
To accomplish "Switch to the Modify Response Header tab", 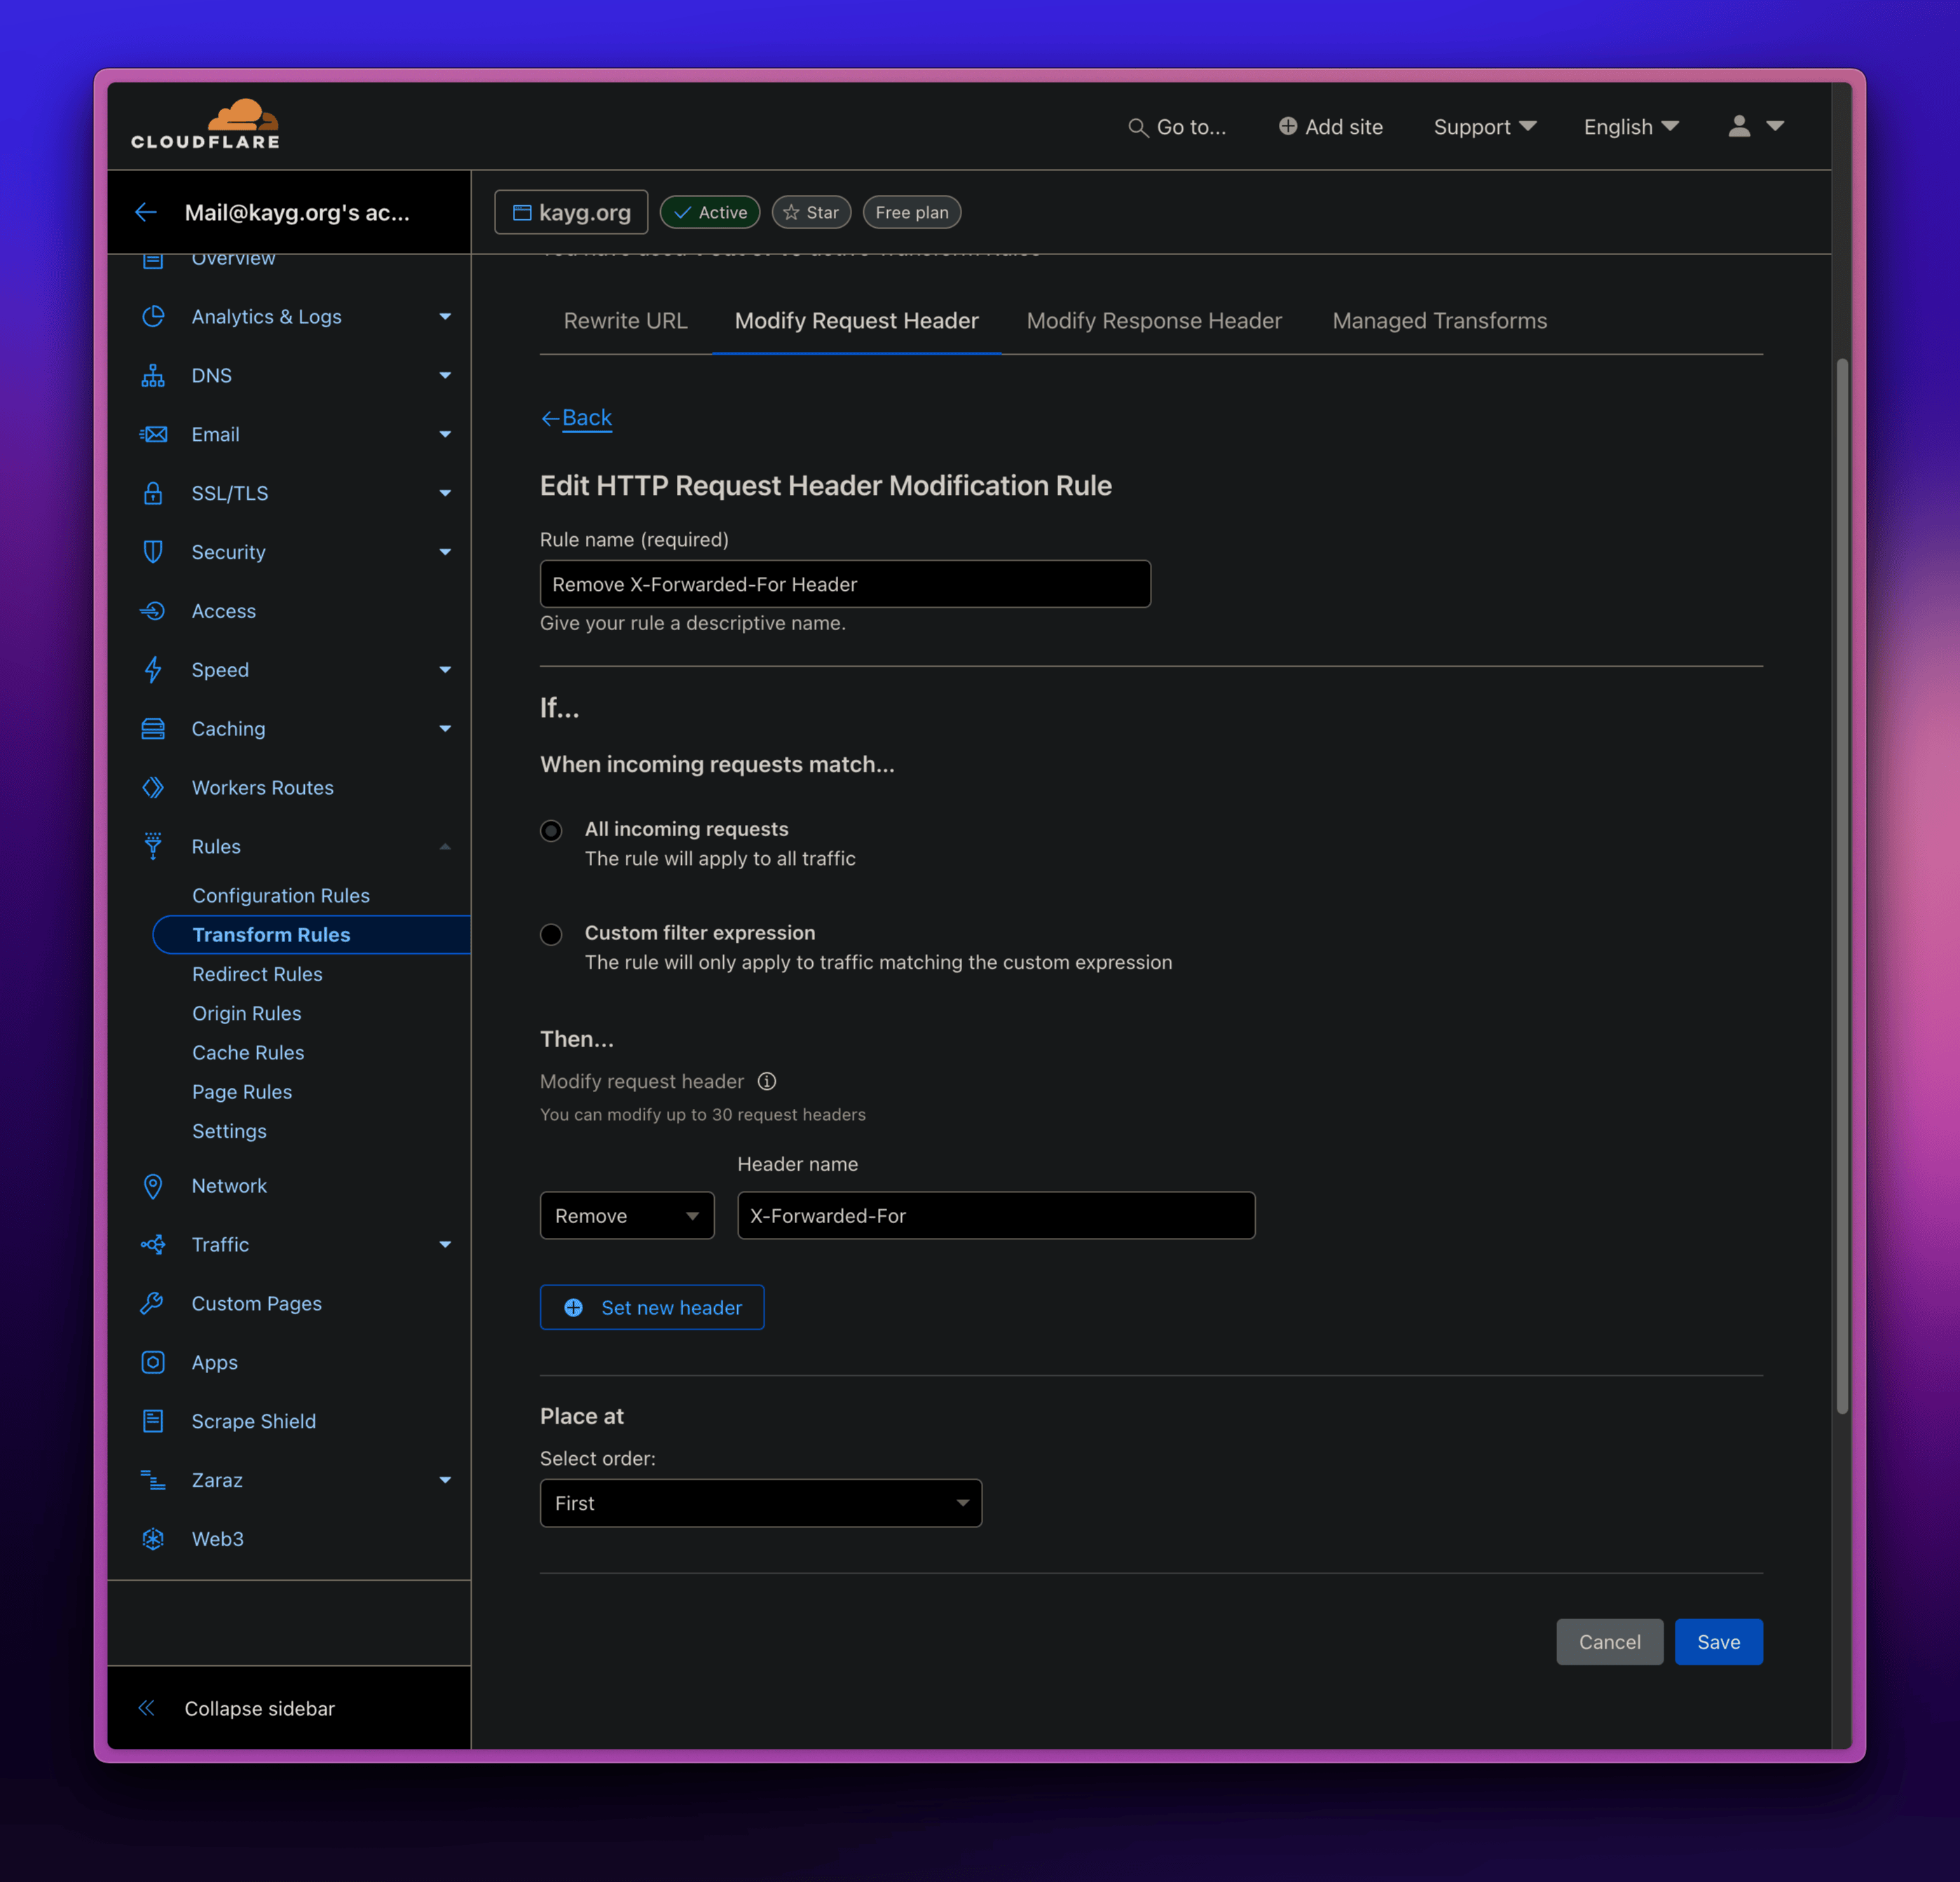I will [1154, 321].
